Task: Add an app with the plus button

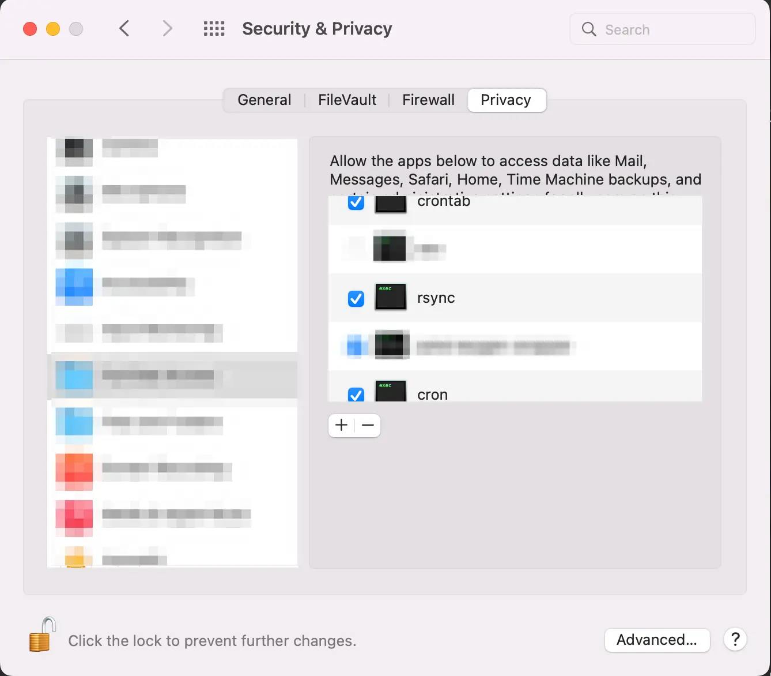Action: pyautogui.click(x=341, y=425)
